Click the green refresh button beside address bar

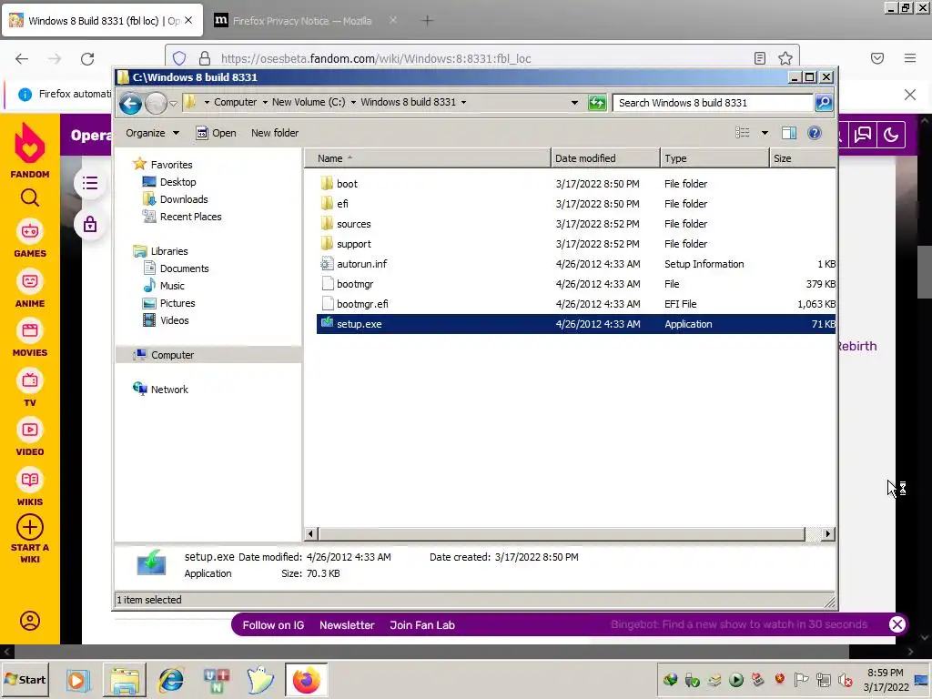pos(597,103)
